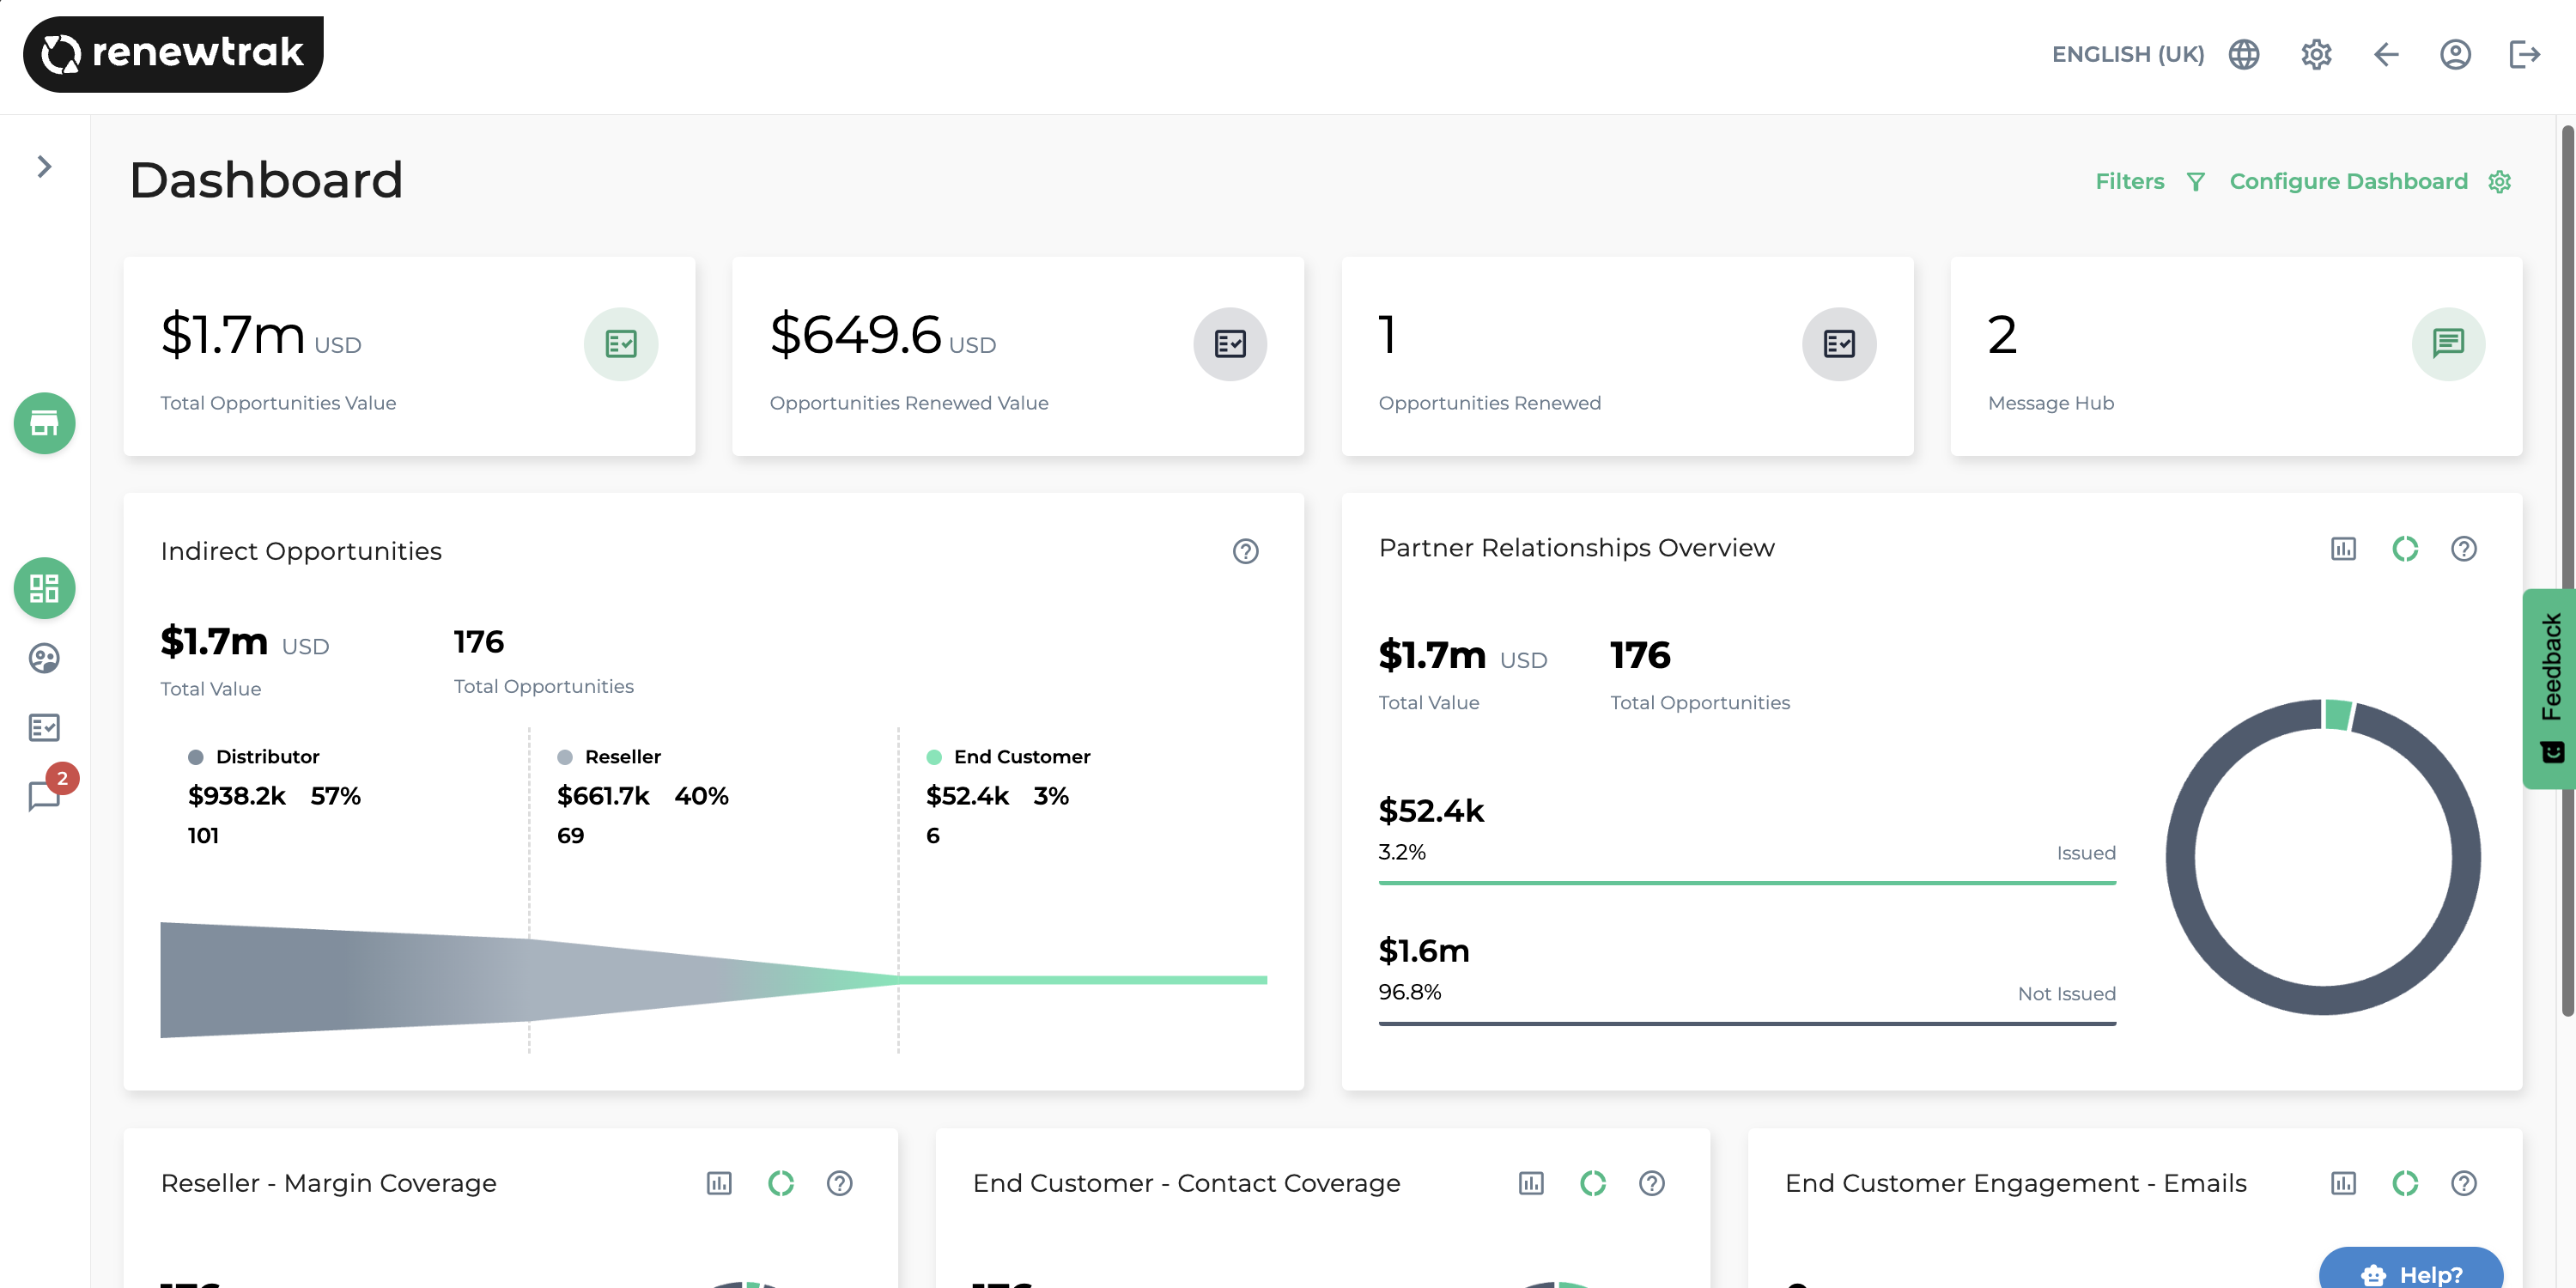Expand the left sidebar chevron
This screenshot has height=1288, width=2576.
point(44,166)
